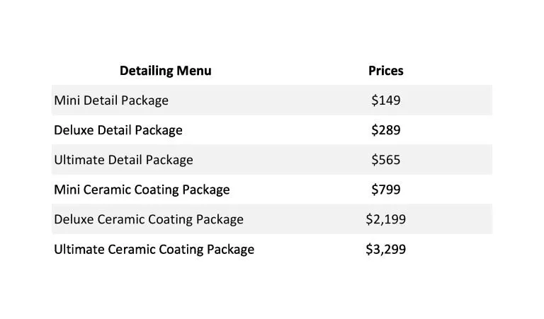Click the $2,199 price
The image size is (544, 319).
click(386, 219)
